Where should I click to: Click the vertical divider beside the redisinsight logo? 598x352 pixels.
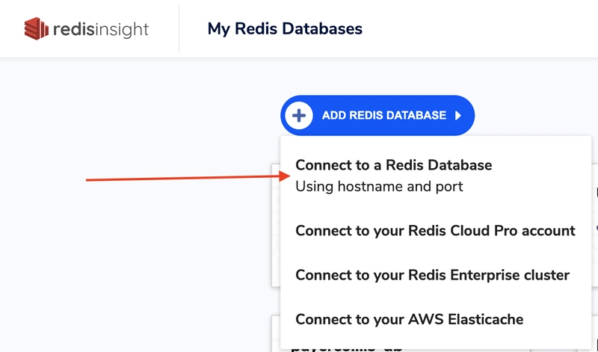pos(179,28)
